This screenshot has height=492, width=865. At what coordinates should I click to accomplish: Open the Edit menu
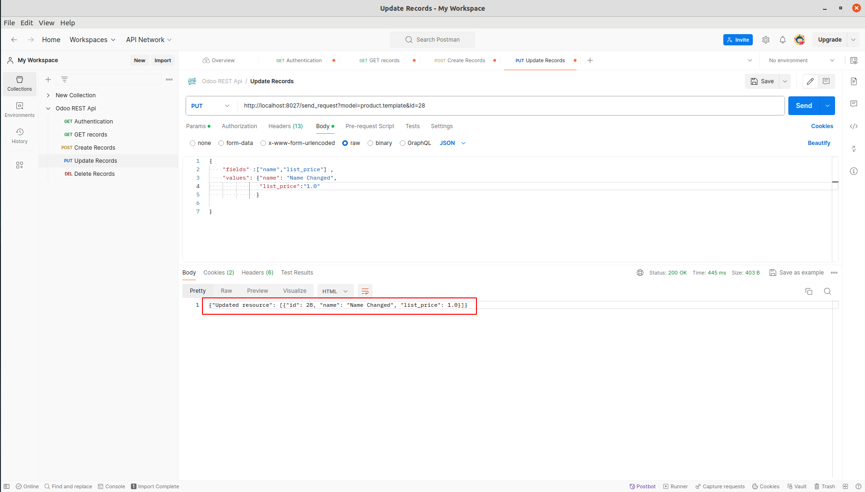[27, 23]
